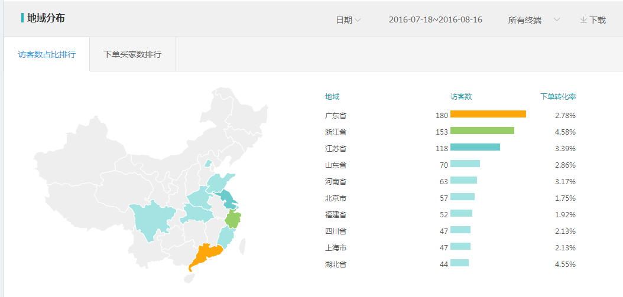Viewport: 623px width, 297px height.
Task: Click the 2.78% conversion rate value
Action: click(x=565, y=116)
